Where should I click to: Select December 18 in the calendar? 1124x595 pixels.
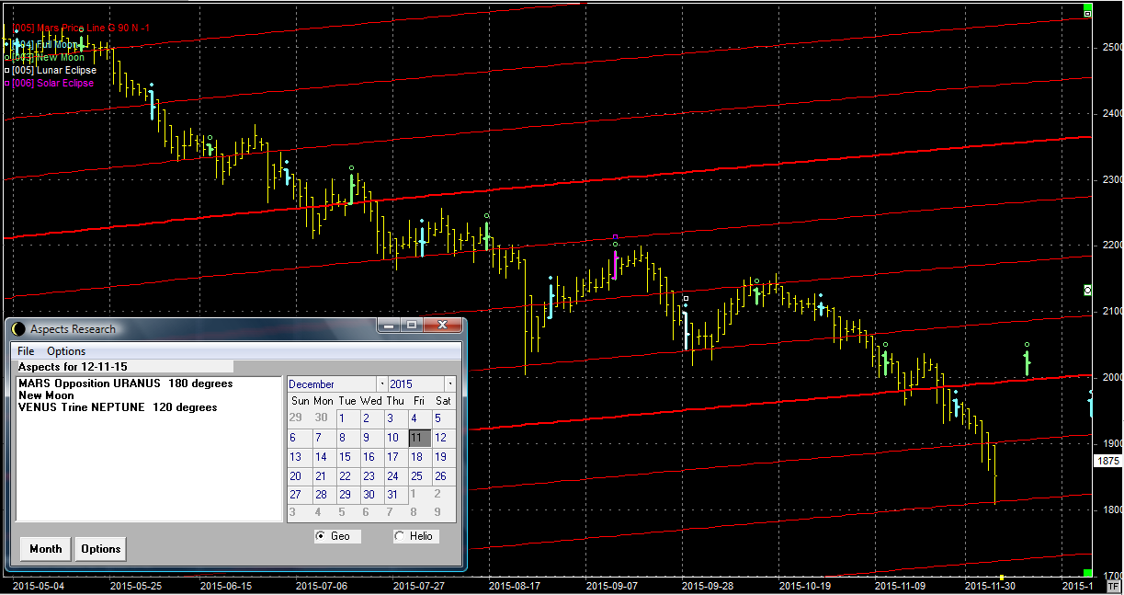[x=416, y=457]
